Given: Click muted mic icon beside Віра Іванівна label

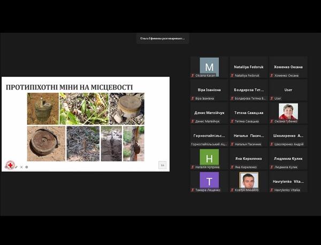Looking at the screenshot, I should 193,99.
